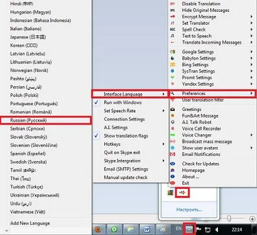The image size is (257, 235).
Task: Click the Check for Updates icon
Action: tap(172, 164)
